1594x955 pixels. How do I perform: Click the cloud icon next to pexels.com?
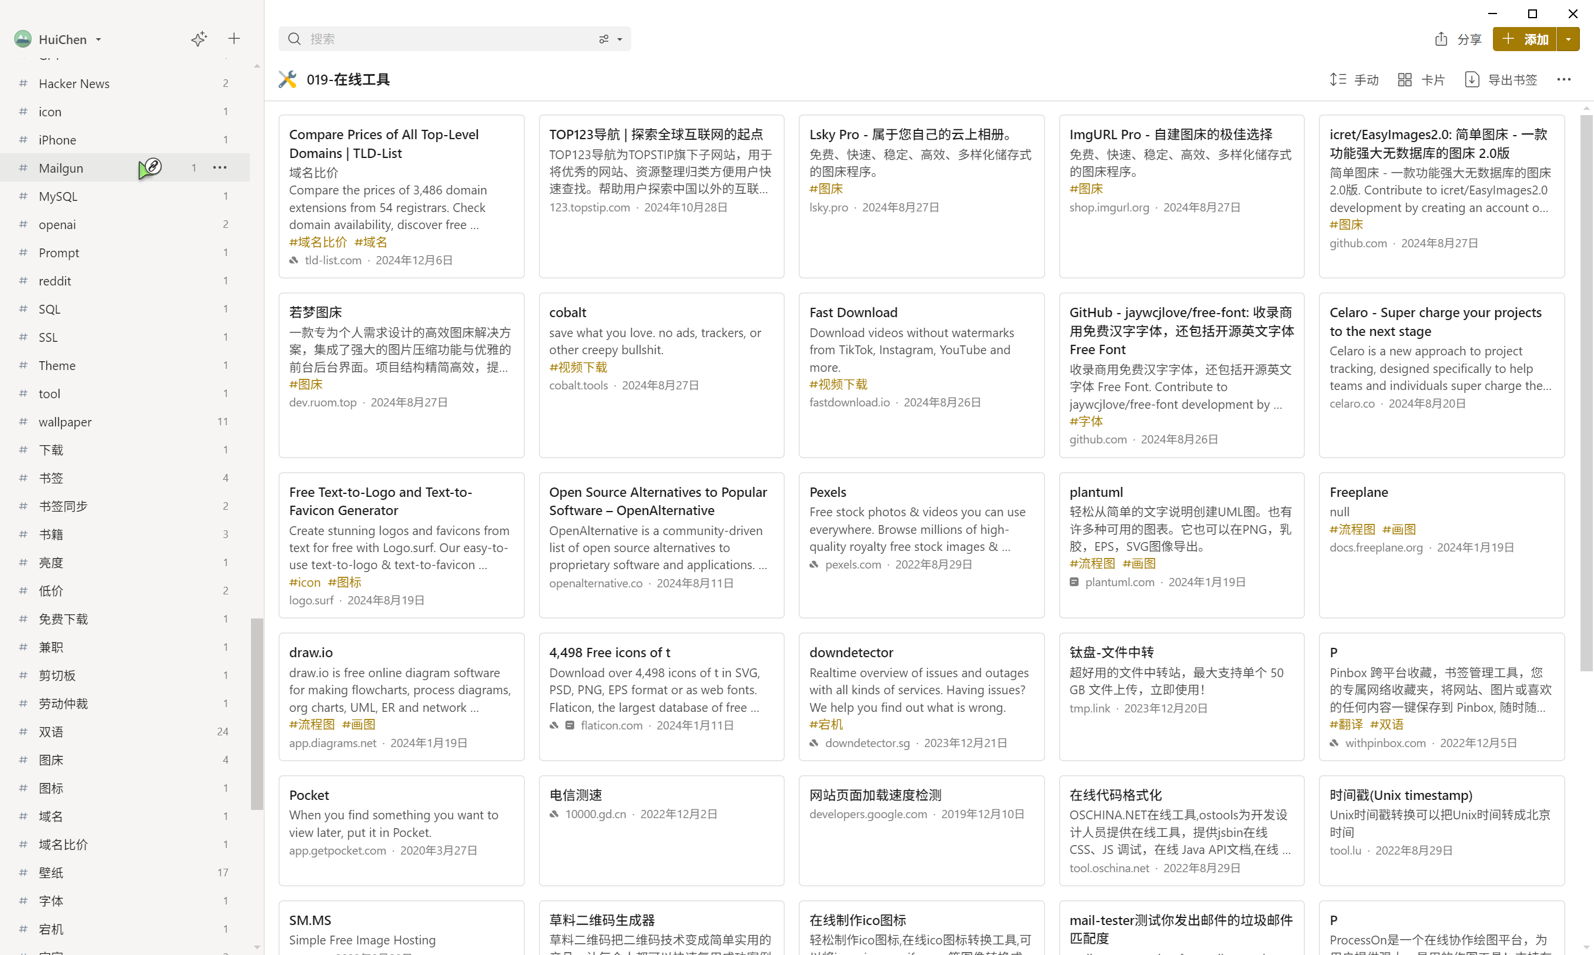pos(814,564)
